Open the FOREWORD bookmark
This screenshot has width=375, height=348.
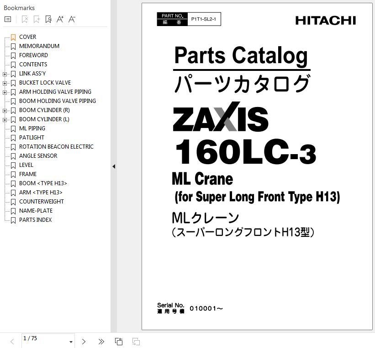coord(33,55)
